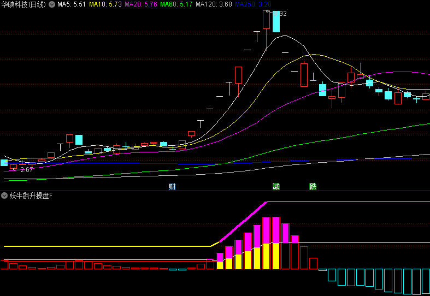
Task: Open dropdown arrow beside 华映科技(日线) title
Action: (x=52, y=4)
